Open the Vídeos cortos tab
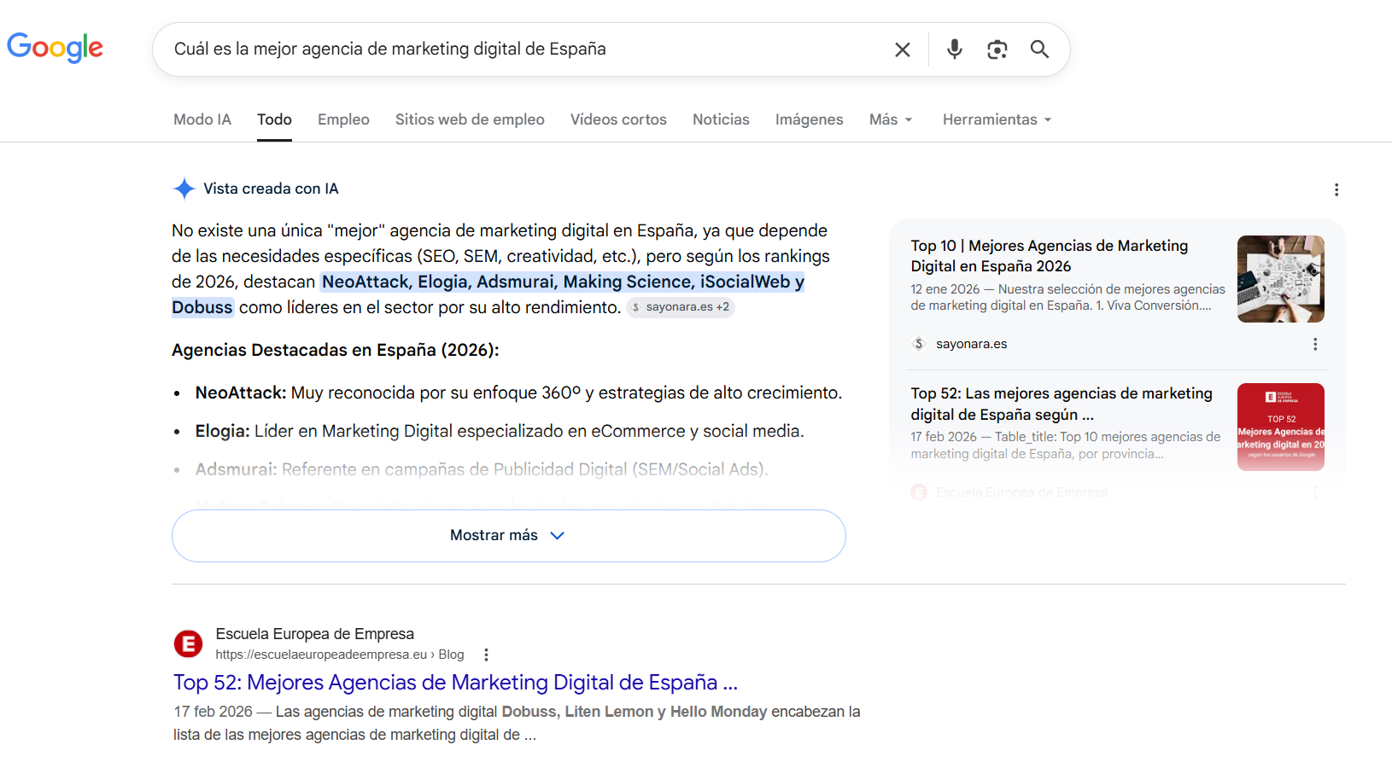Viewport: 1392px width, 768px height. (x=618, y=119)
